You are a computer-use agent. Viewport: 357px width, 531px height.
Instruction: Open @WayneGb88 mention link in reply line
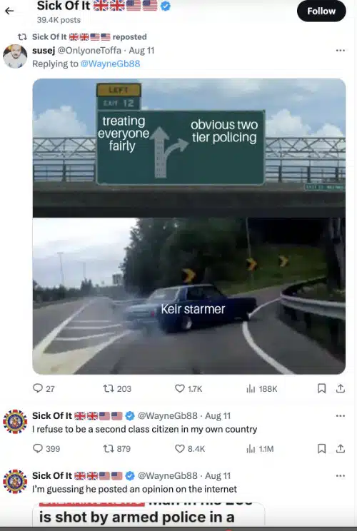click(110, 64)
